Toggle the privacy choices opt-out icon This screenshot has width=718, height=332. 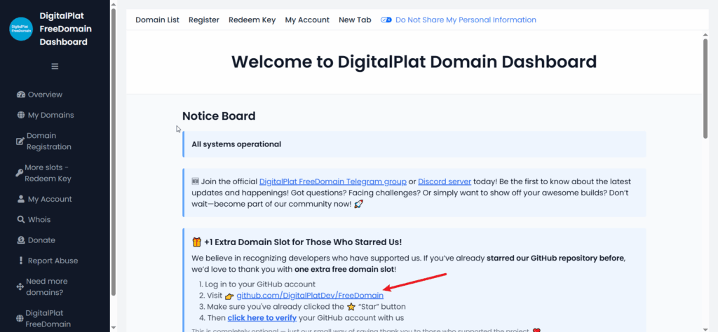pyautogui.click(x=386, y=20)
